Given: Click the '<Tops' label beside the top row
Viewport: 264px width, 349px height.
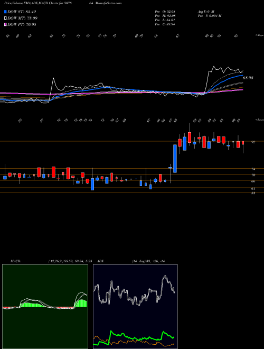Looking at the screenshot, I should [259, 35].
